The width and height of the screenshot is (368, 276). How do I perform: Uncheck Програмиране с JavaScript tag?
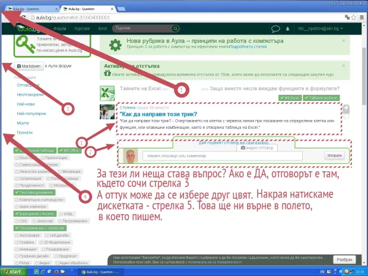pos(40,228)
